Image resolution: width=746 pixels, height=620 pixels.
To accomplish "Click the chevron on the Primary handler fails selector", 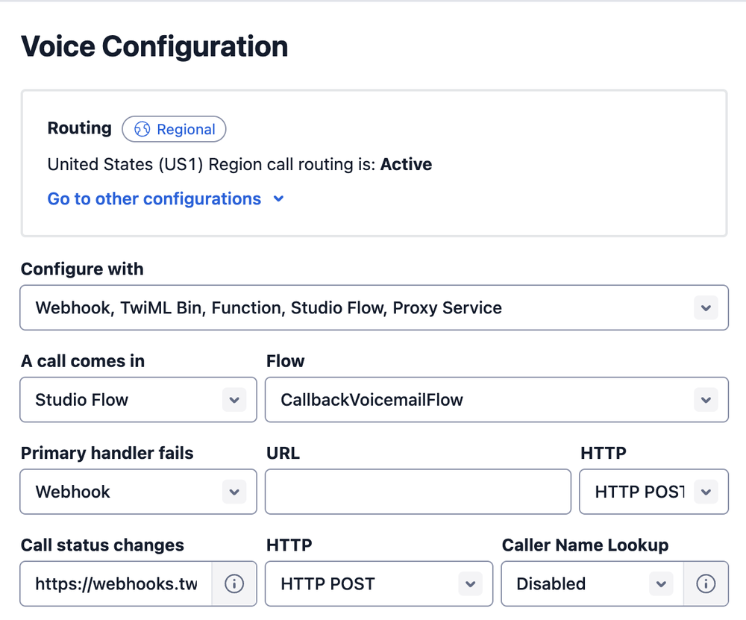I will (233, 492).
